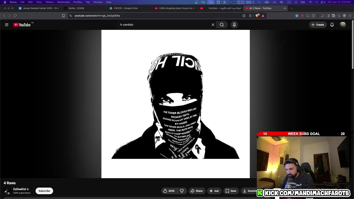Close the 4 Raws YouTube tab

pos(285,8)
